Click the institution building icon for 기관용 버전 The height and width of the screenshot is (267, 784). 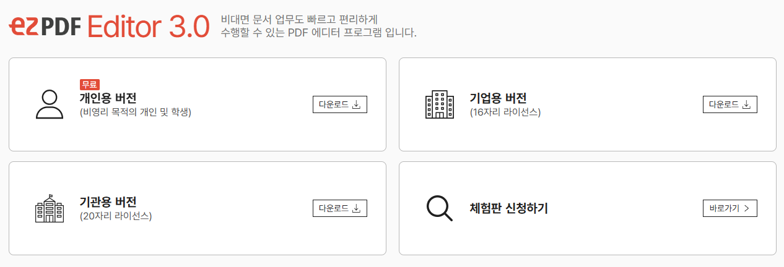click(50, 208)
